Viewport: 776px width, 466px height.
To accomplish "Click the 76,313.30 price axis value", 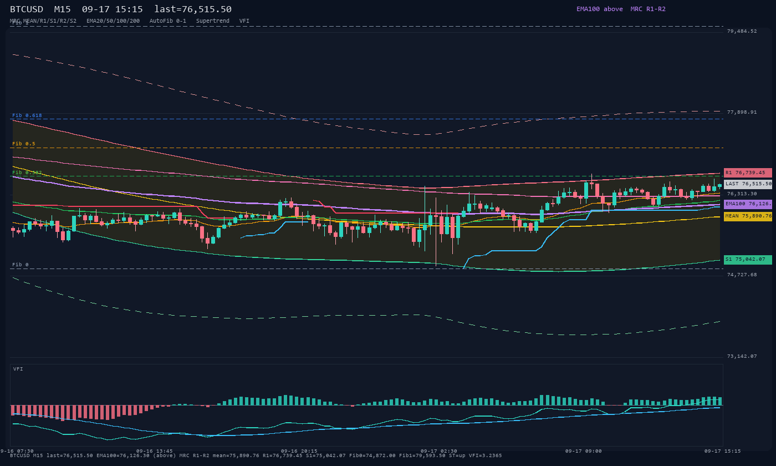I will tap(742, 194).
